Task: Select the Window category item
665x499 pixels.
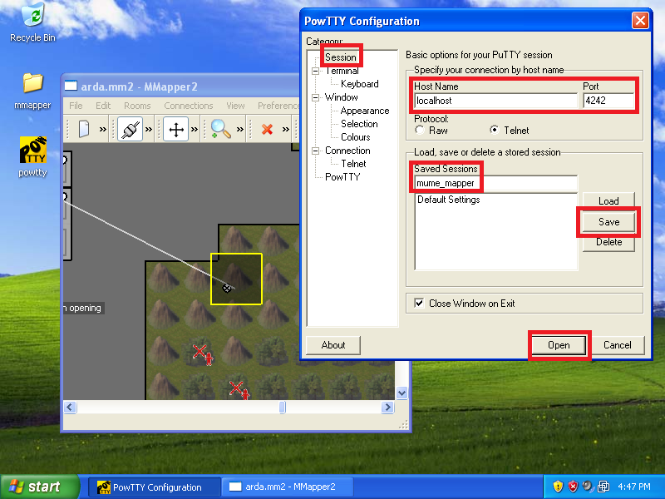Action: (x=341, y=97)
